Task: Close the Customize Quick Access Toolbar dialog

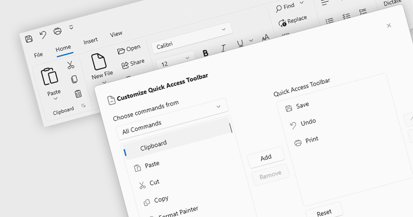Action: [389, 25]
